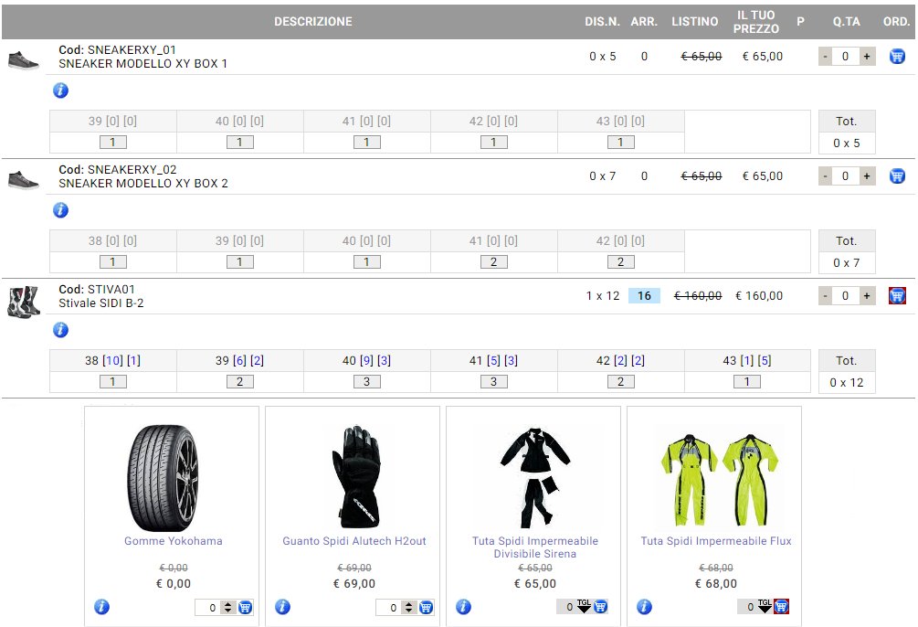The width and height of the screenshot is (918, 627).
Task: Click quantity input field for STIVA01
Action: [x=845, y=296]
